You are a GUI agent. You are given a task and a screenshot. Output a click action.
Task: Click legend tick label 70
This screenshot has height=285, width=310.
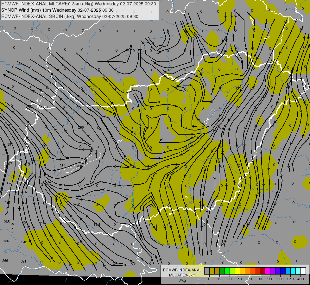pyautogui.click(x=250, y=279)
